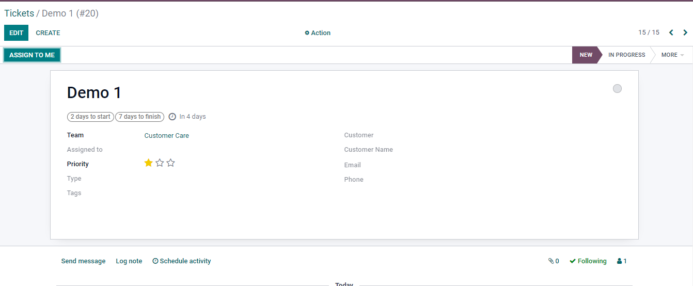The height and width of the screenshot is (286, 693).
Task: Go back to Tickets breadcrumb
Action: point(19,13)
